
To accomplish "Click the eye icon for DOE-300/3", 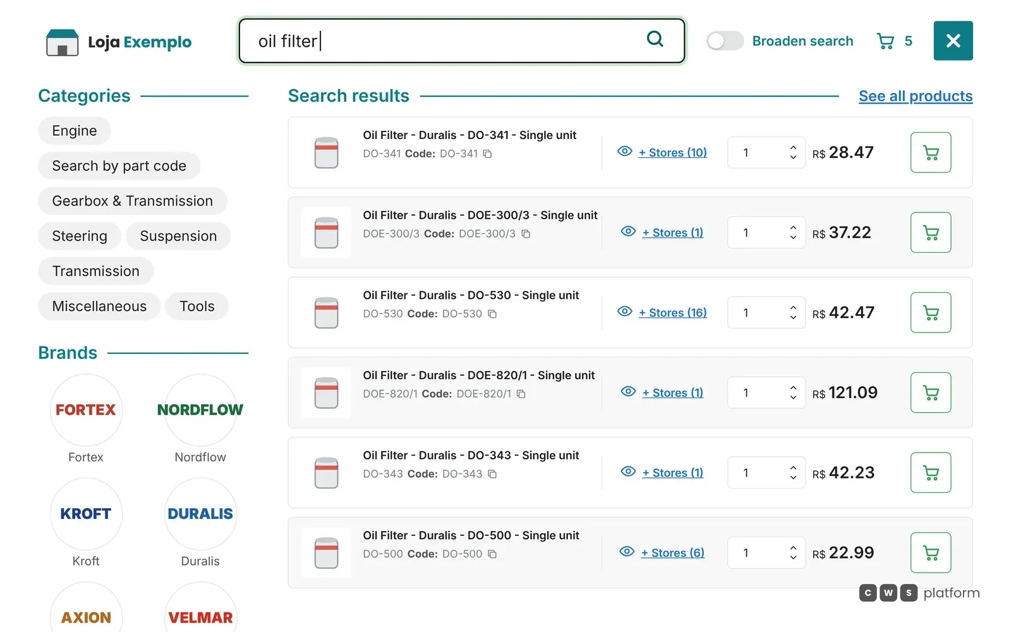I will click(x=628, y=232).
